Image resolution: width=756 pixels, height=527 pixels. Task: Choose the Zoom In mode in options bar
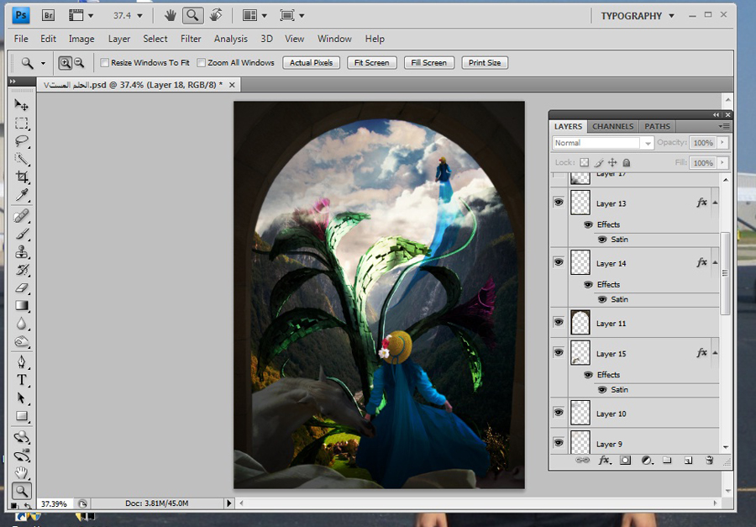[65, 63]
